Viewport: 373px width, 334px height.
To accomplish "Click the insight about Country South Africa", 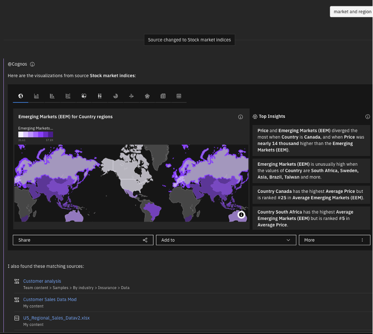I will click(x=312, y=218).
